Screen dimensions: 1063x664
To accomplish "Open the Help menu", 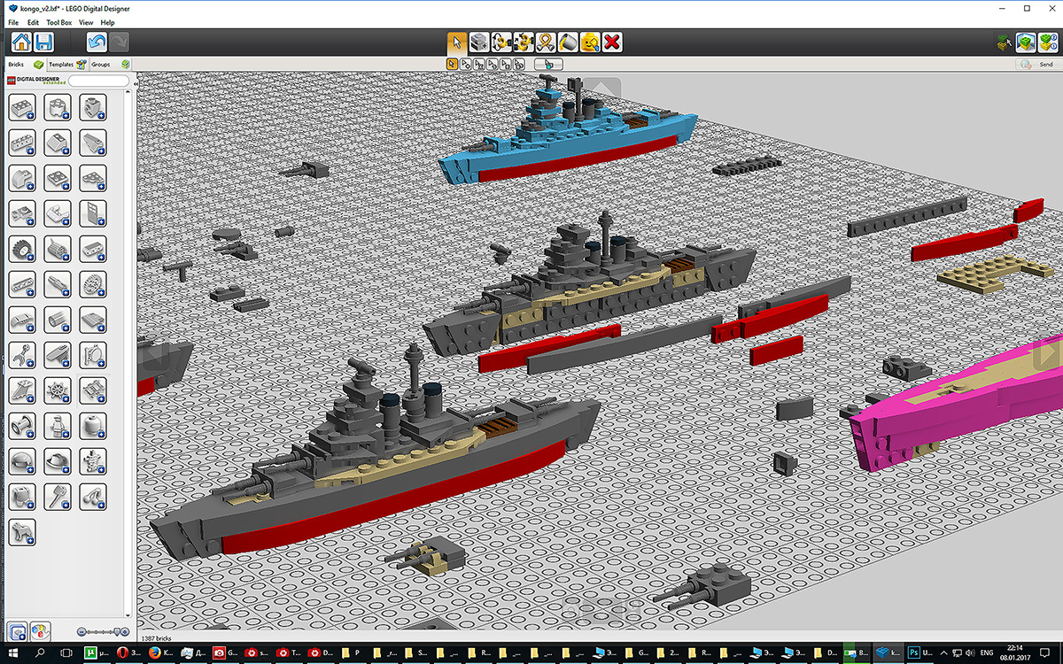I will click(108, 22).
